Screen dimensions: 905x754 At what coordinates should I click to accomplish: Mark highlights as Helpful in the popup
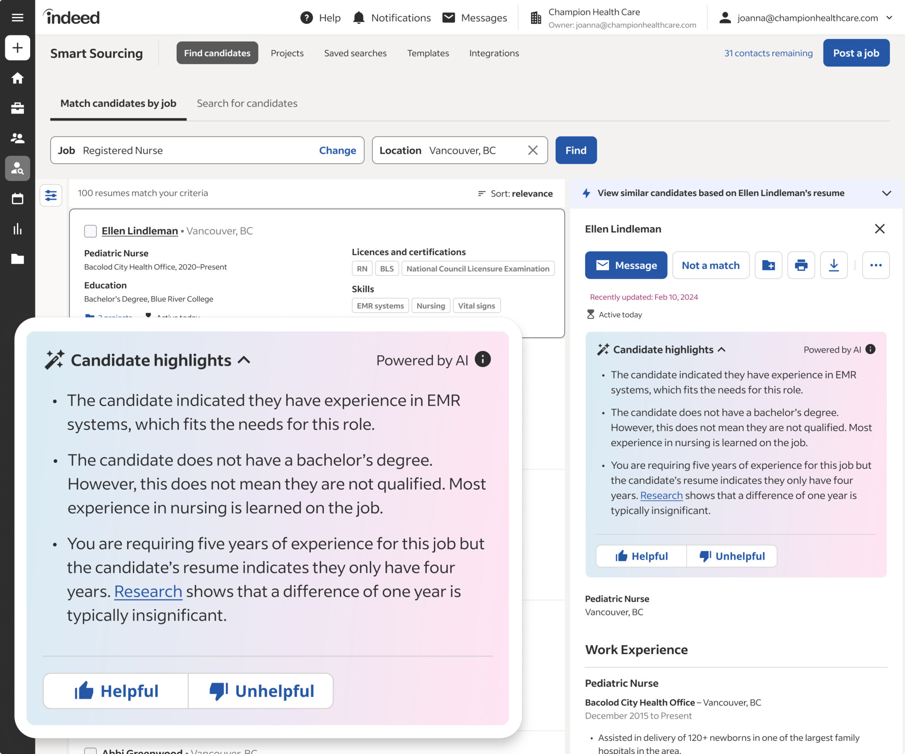click(115, 690)
